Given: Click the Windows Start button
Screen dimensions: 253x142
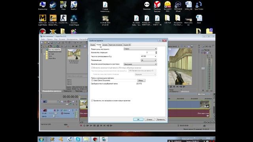Looking at the screenshot, I should point(42,139).
